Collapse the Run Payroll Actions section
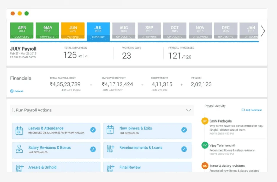Viewport: 277px width, 182px height. (x=188, y=110)
